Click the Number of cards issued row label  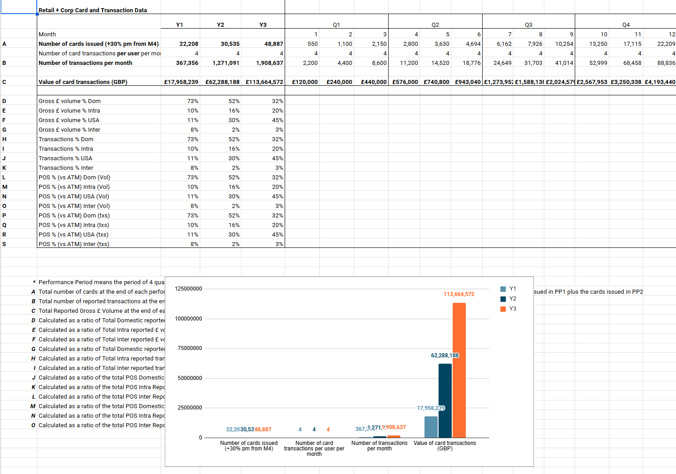coord(99,44)
